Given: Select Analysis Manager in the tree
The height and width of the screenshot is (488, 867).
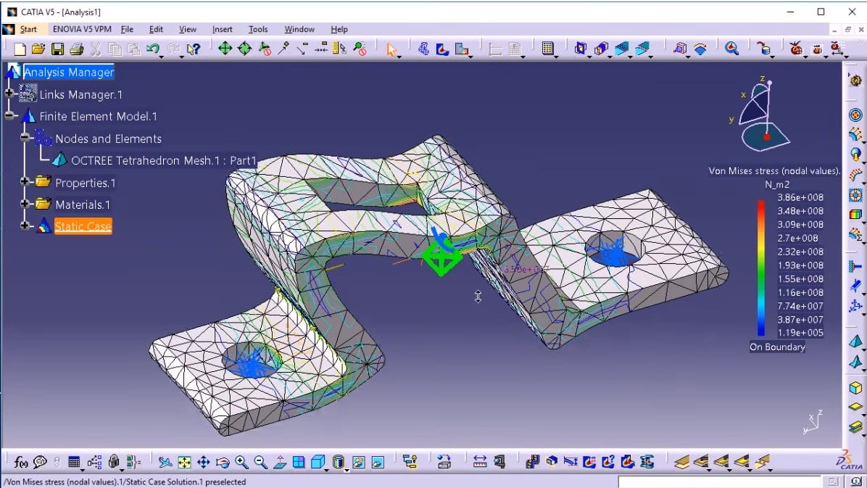Looking at the screenshot, I should pyautogui.click(x=69, y=72).
